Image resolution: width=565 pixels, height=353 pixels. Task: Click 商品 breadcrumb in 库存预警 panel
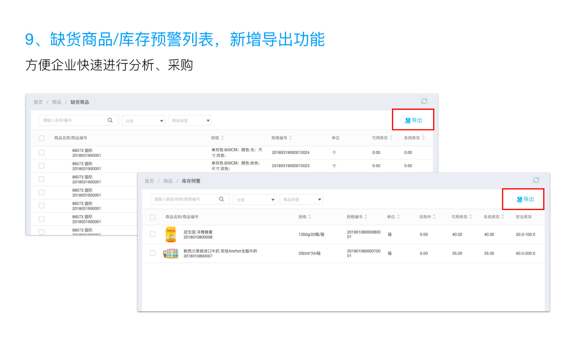pyautogui.click(x=168, y=181)
